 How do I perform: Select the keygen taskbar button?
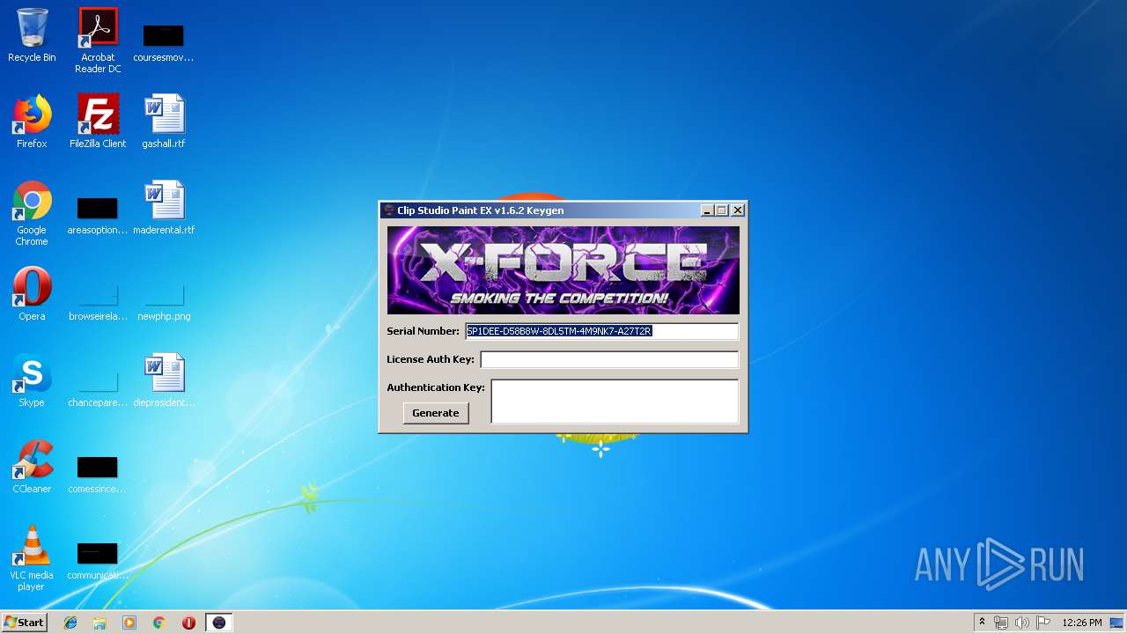click(x=219, y=623)
